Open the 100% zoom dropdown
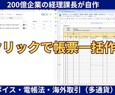 coord(73,19)
